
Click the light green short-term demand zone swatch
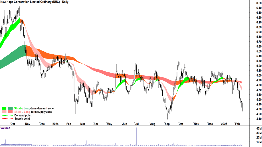coord(4,109)
